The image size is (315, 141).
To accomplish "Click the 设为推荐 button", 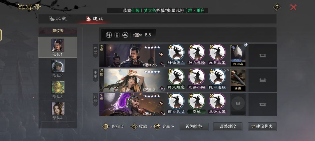I will [194, 126].
